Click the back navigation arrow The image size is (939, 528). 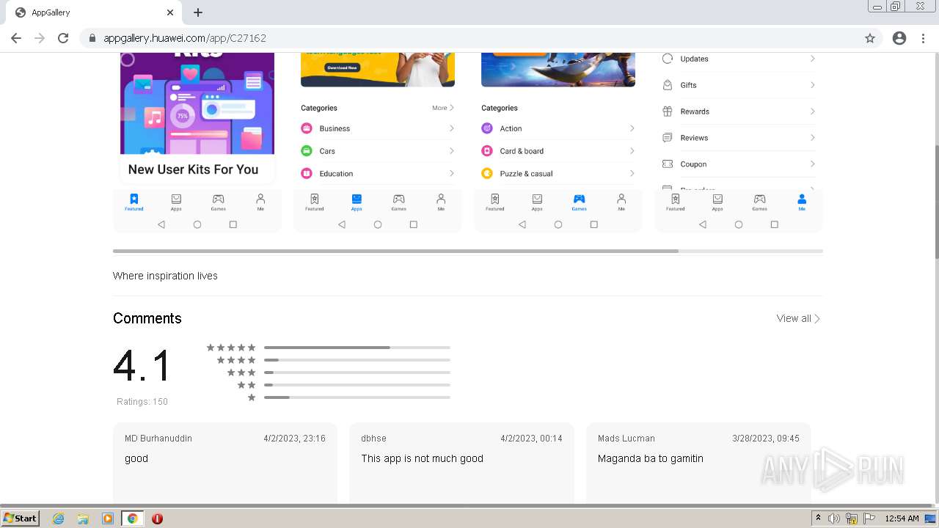pyautogui.click(x=16, y=38)
